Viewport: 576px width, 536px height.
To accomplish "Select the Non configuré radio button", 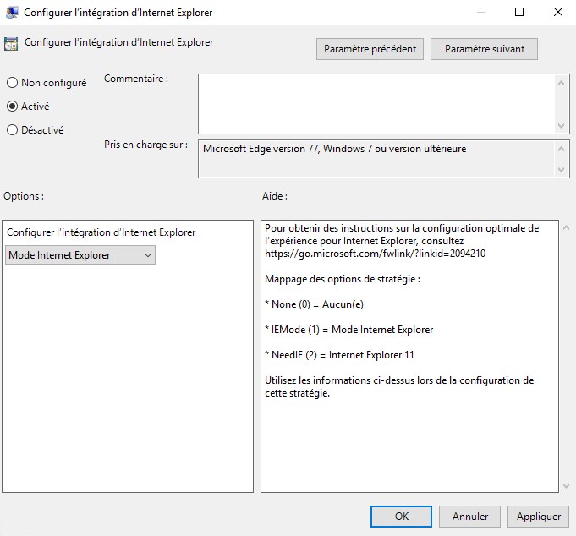I will (13, 83).
